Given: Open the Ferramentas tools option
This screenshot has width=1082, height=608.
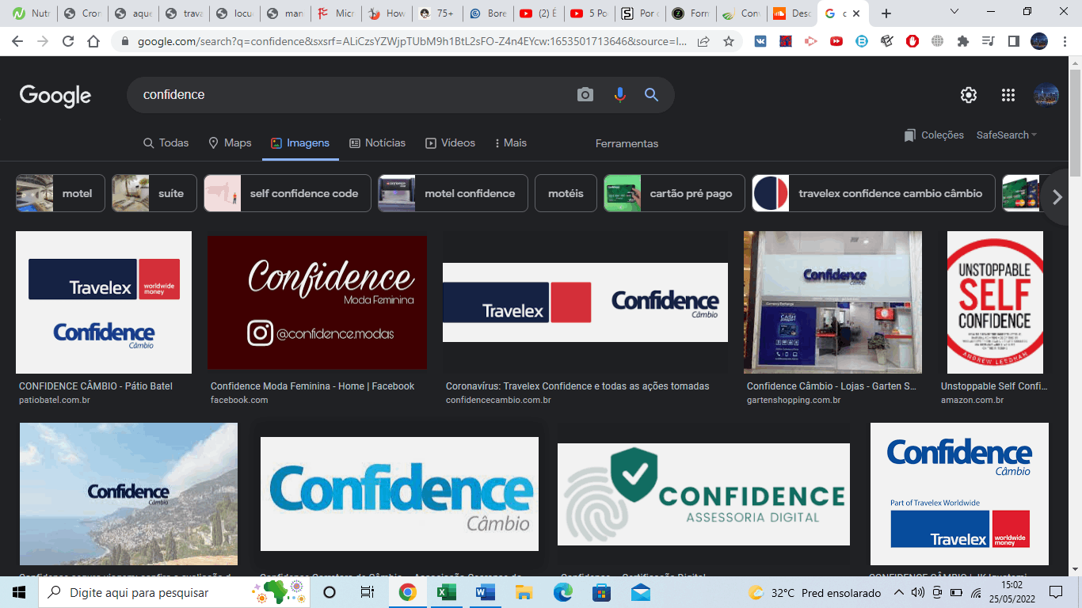Looking at the screenshot, I should pos(627,143).
